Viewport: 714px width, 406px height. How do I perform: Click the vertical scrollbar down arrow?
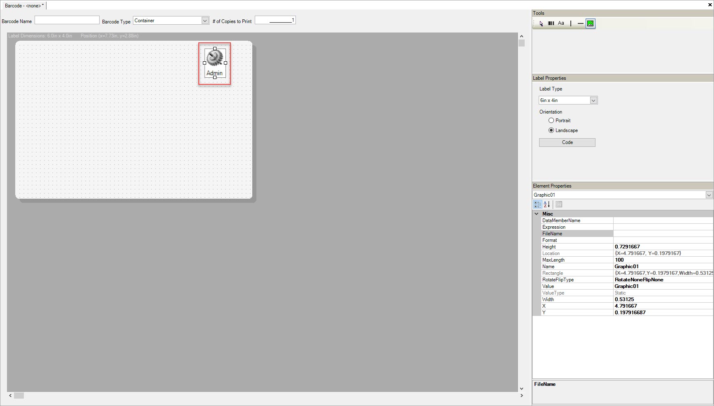(x=521, y=389)
